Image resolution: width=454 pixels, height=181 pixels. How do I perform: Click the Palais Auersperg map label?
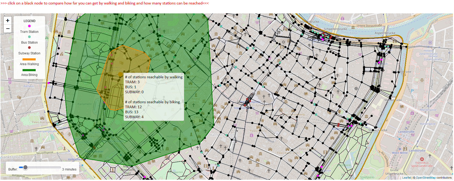(41, 122)
